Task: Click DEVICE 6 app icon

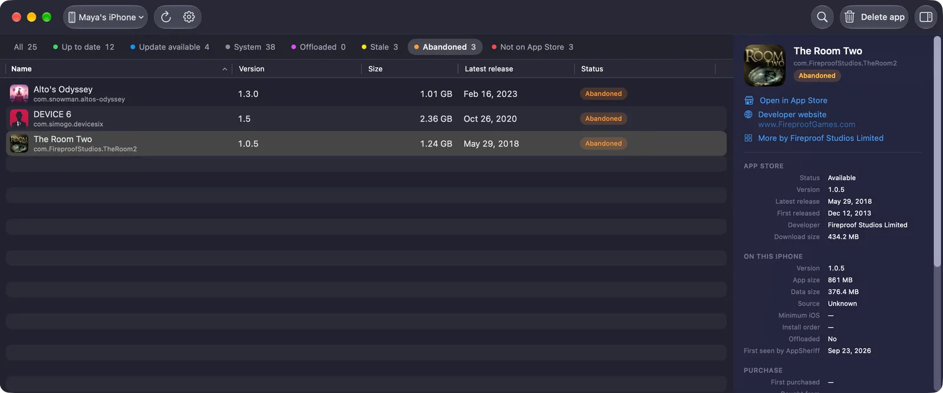Action: [x=19, y=118]
